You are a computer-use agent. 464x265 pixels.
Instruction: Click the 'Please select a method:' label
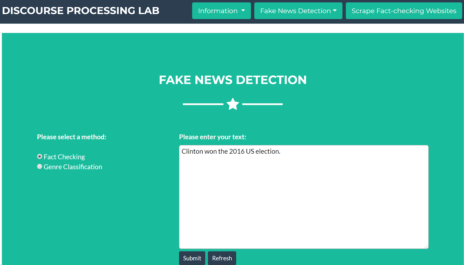tap(72, 137)
